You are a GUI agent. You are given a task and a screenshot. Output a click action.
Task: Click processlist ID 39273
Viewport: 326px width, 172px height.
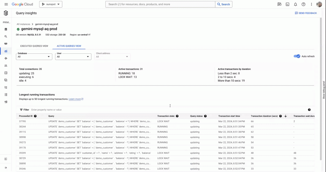pyautogui.click(x=23, y=142)
